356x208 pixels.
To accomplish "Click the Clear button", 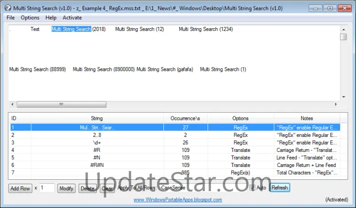I will point(107,188).
